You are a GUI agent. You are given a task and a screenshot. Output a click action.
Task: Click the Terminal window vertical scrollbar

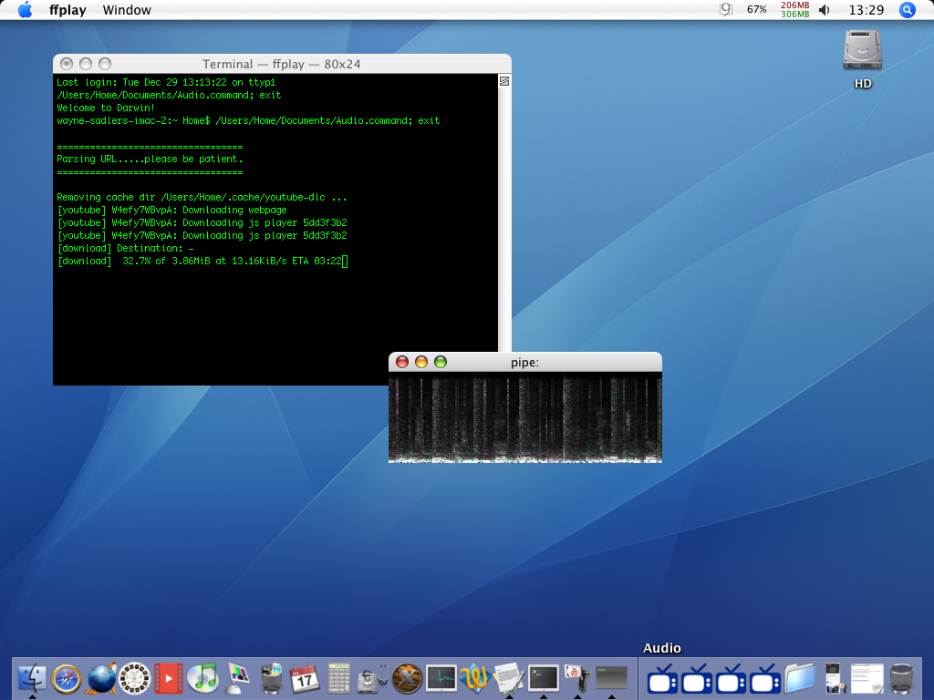point(504,219)
